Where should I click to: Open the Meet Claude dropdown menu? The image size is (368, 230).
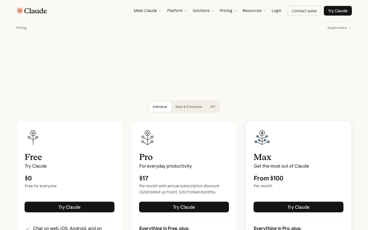(x=147, y=11)
